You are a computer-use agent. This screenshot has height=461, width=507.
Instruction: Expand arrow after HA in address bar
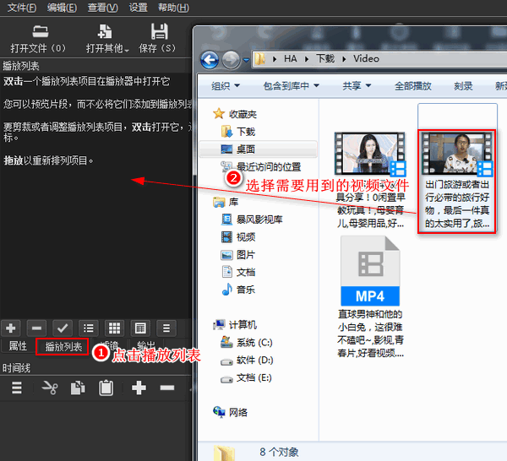point(306,59)
